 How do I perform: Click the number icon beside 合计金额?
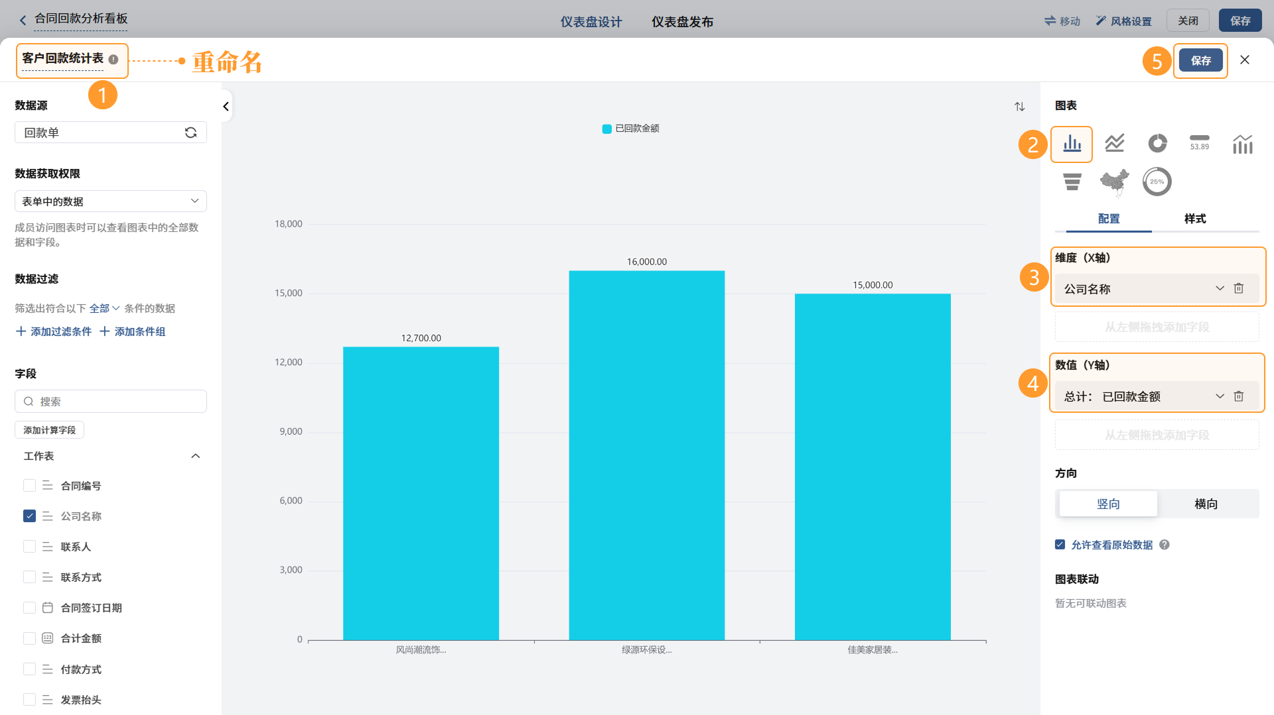point(48,638)
